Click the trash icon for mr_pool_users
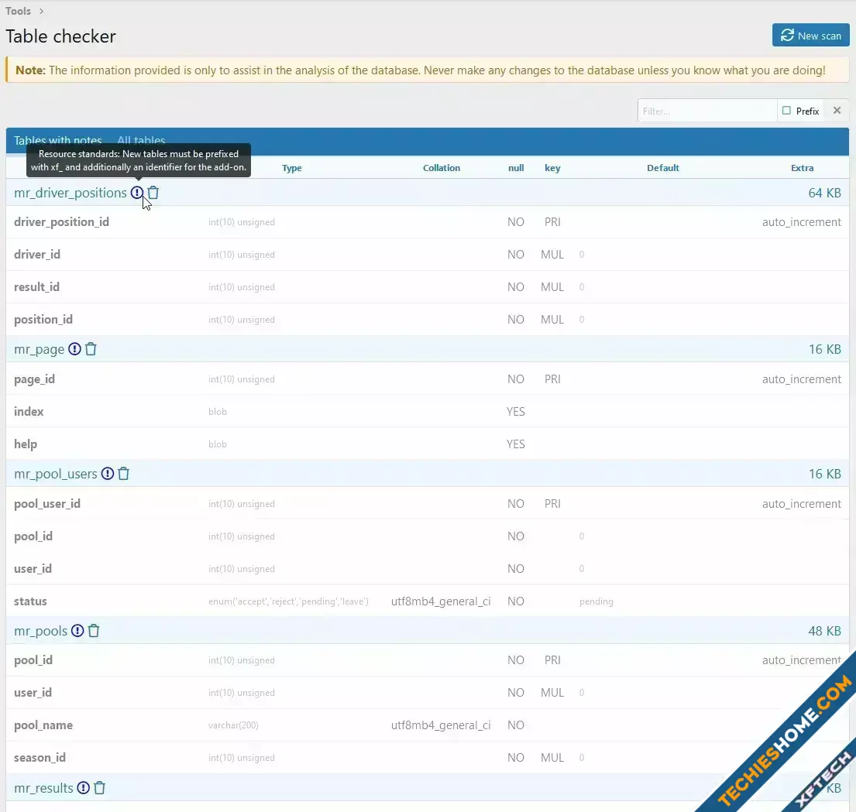The image size is (856, 812). pos(124,474)
